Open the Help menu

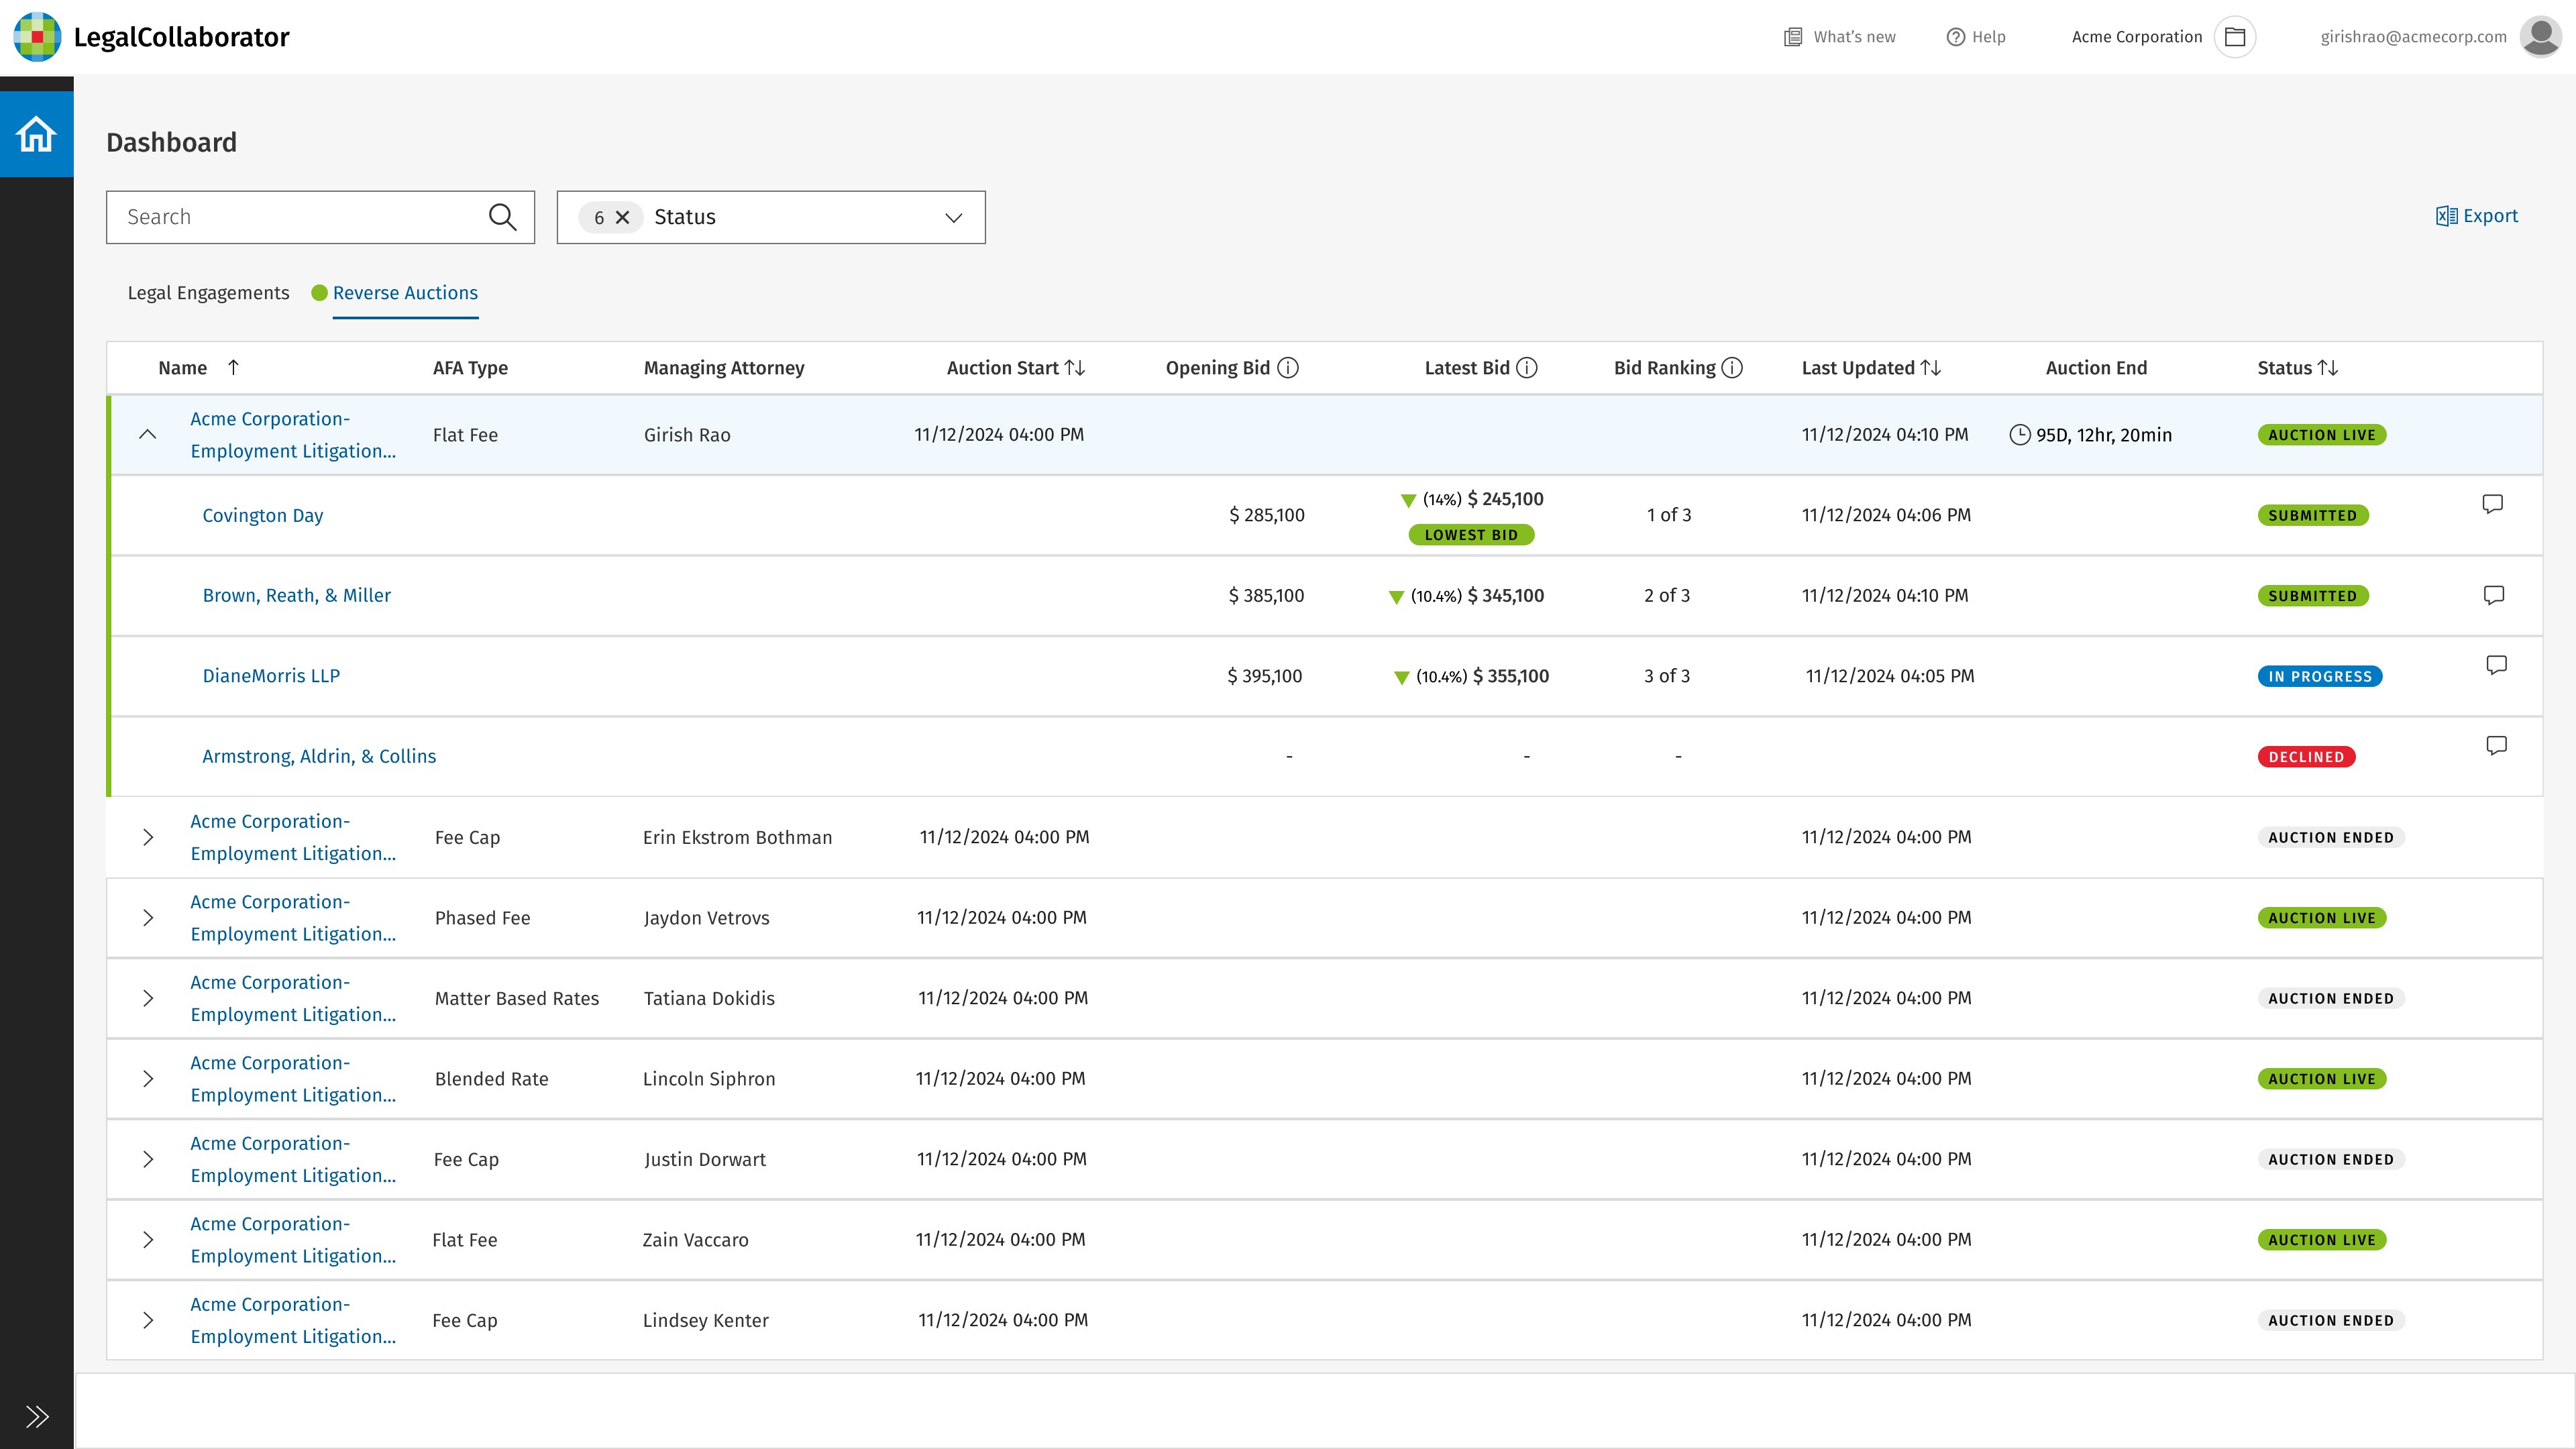(x=1976, y=37)
